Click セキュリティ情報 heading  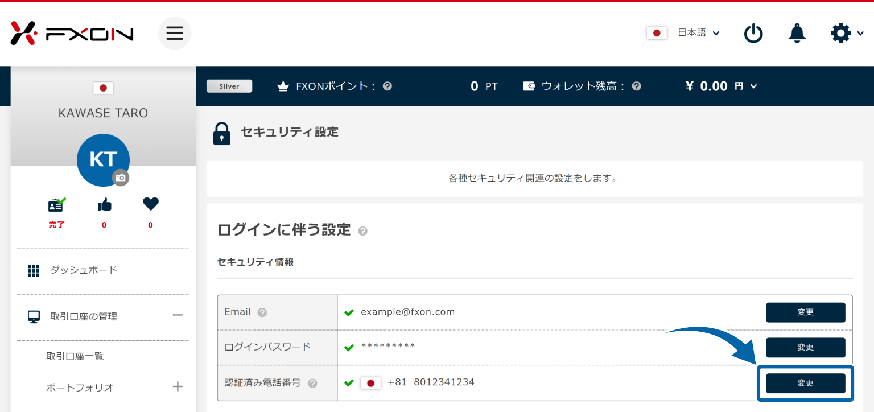[255, 262]
